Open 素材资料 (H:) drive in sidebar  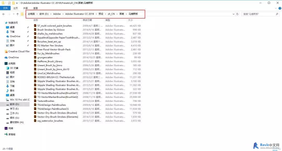pos(15,122)
